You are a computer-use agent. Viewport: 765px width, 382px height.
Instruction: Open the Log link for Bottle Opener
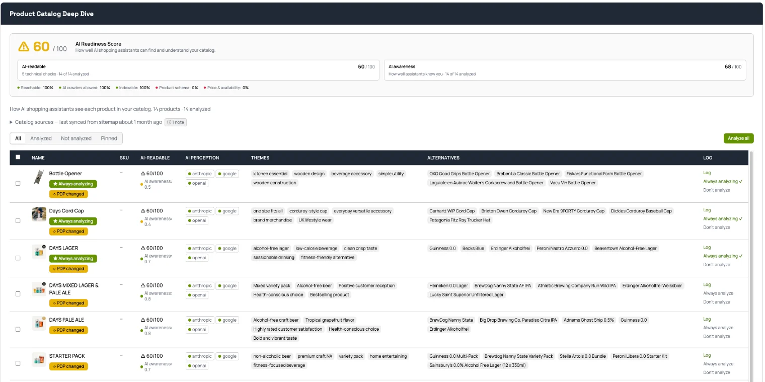click(707, 173)
